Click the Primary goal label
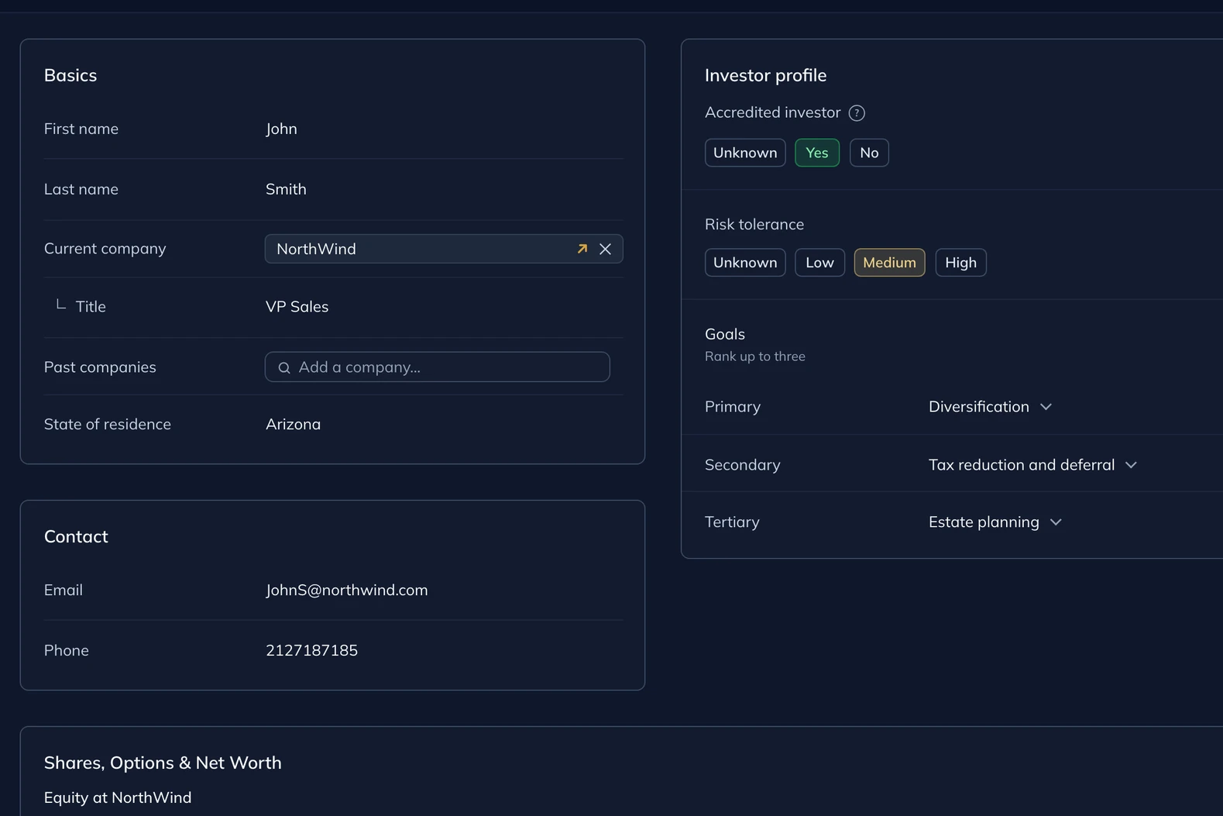Screen dimensions: 1223x816 click(733, 407)
